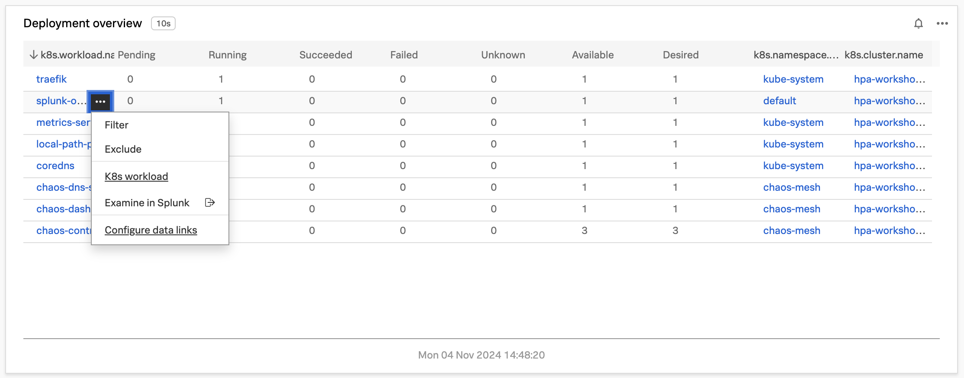This screenshot has width=964, height=378.
Task: Open Configure data links
Action: [x=151, y=230]
